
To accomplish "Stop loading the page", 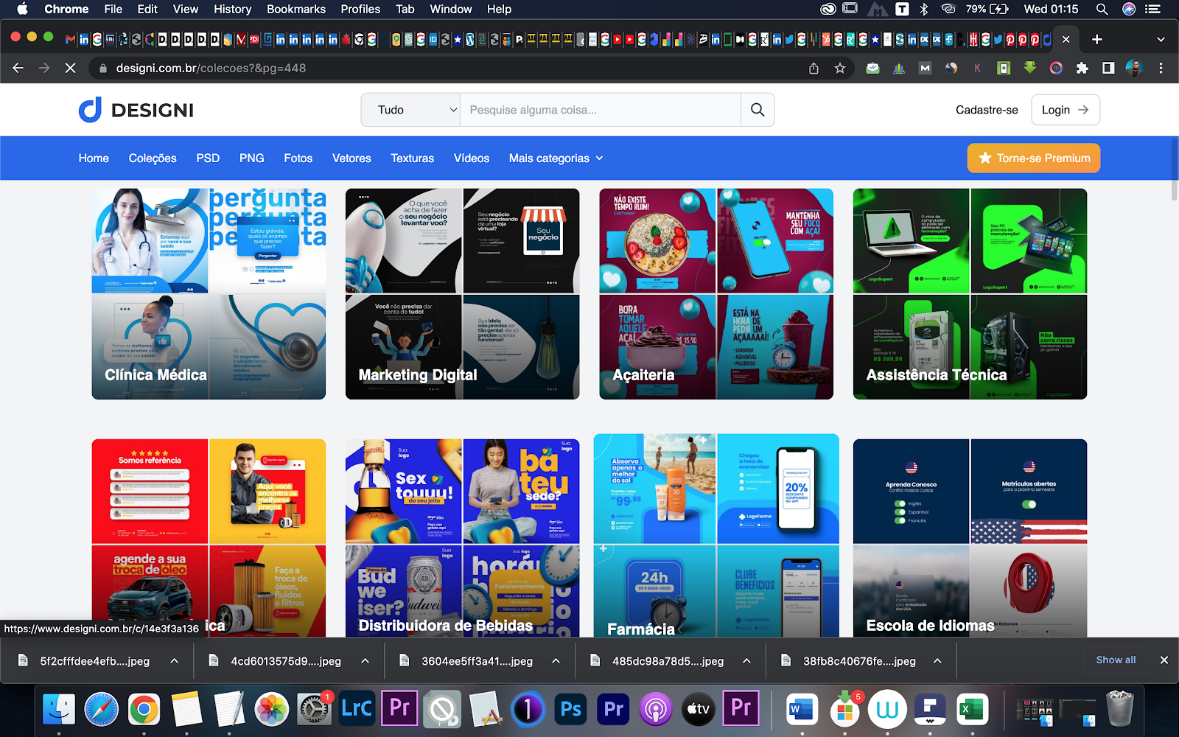I will pyautogui.click(x=70, y=68).
